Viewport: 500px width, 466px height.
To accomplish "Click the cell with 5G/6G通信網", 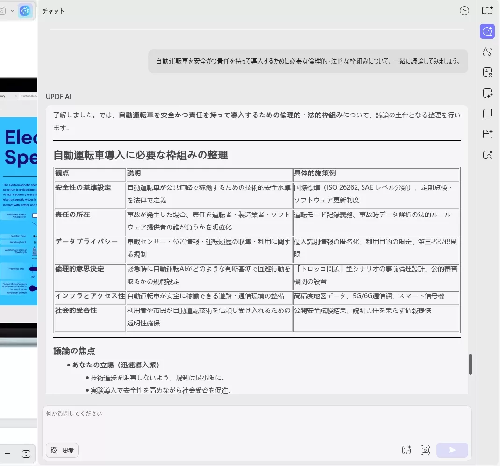I will click(376, 298).
